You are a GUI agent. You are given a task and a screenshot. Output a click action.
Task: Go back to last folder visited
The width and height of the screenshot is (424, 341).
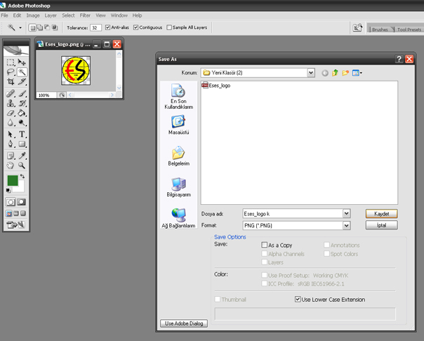click(325, 73)
